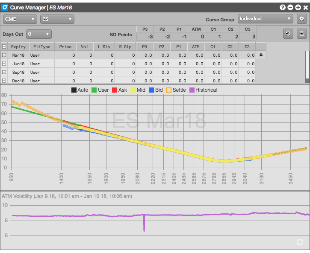This screenshot has height=253, width=310.
Task: Expand the Sep18 expiry row
Action: (4, 72)
